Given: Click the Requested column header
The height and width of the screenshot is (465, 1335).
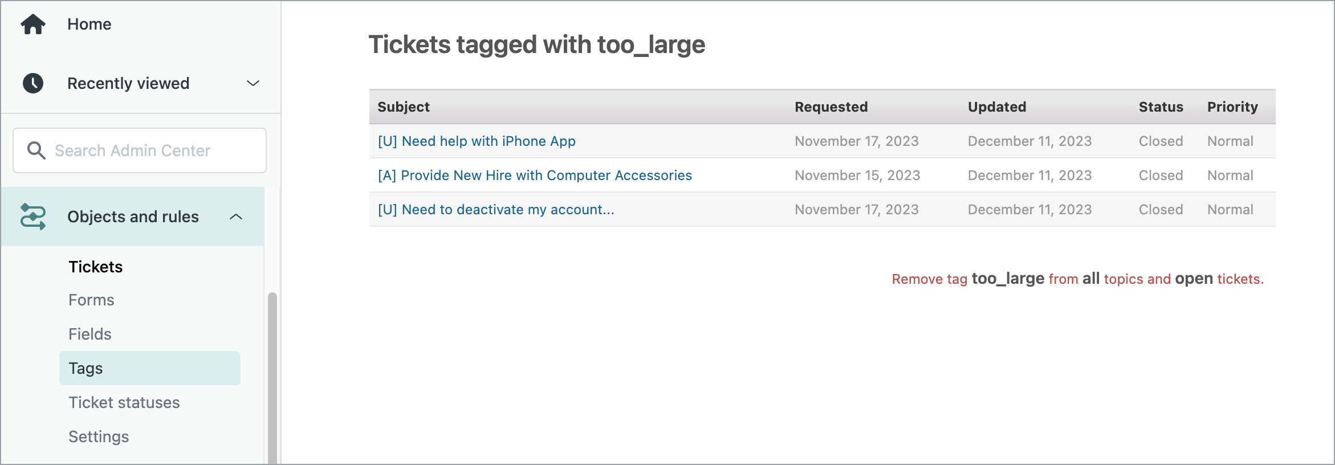Looking at the screenshot, I should click(x=831, y=107).
